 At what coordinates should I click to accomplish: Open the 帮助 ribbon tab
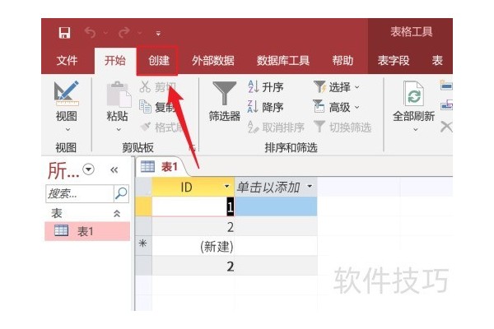click(343, 60)
